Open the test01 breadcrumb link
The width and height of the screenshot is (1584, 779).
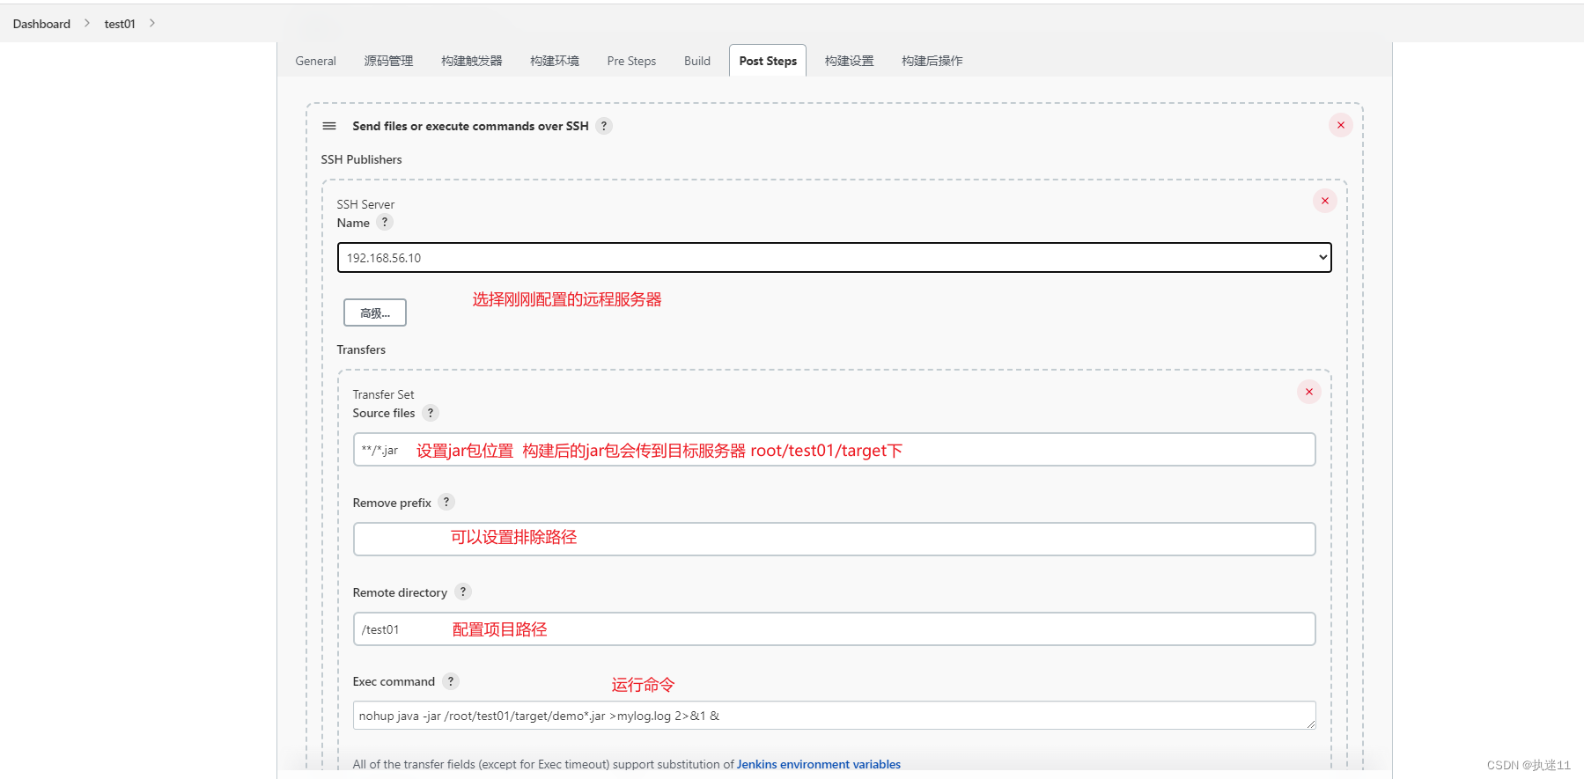pyautogui.click(x=120, y=24)
